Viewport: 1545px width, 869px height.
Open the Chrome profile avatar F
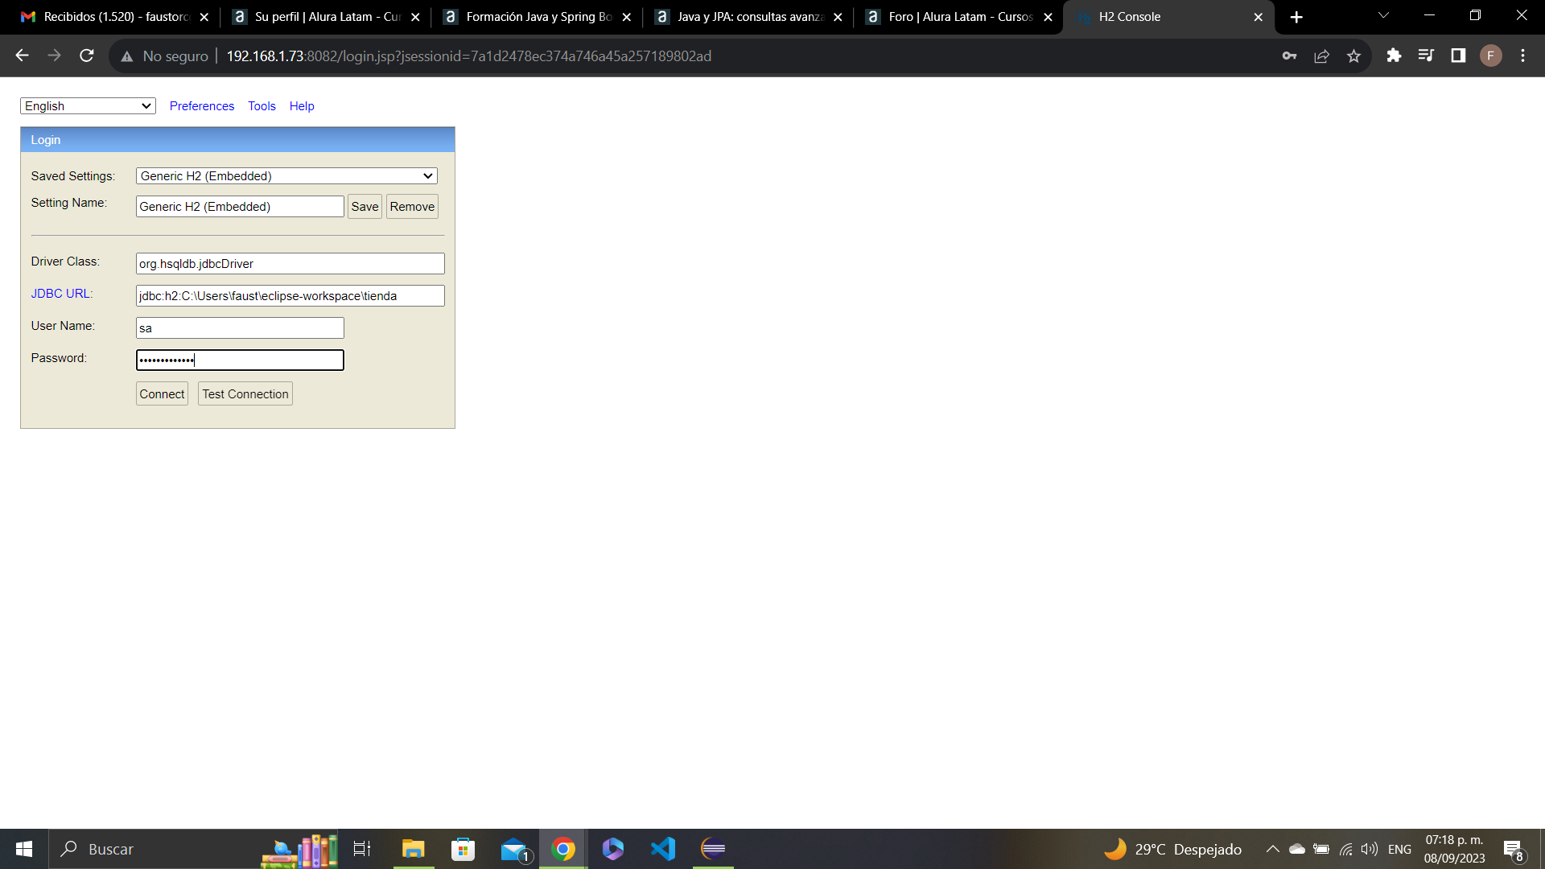tap(1490, 56)
